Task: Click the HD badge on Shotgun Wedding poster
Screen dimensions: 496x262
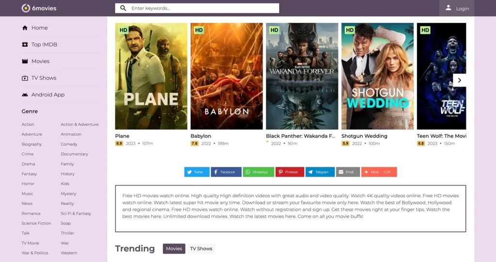Action: click(350, 30)
